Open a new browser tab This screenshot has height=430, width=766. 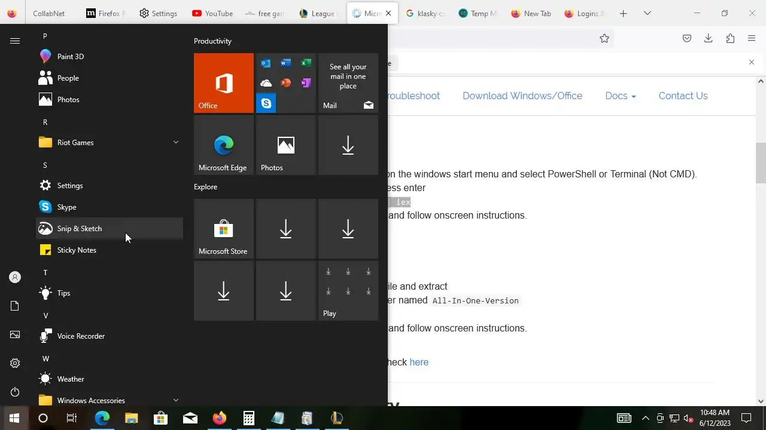pyautogui.click(x=623, y=13)
